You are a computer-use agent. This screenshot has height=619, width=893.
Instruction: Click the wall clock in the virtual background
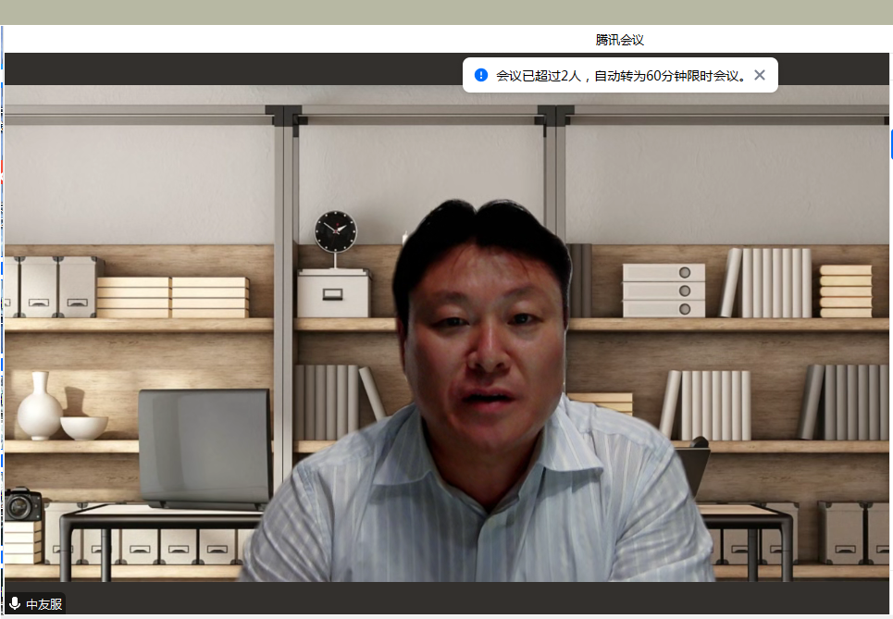(x=335, y=231)
